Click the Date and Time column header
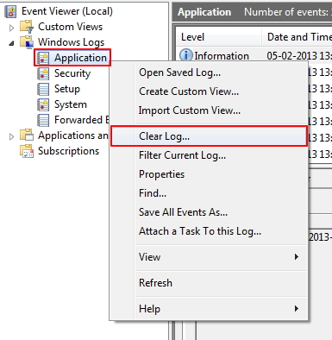332x340 pixels. tap(298, 37)
